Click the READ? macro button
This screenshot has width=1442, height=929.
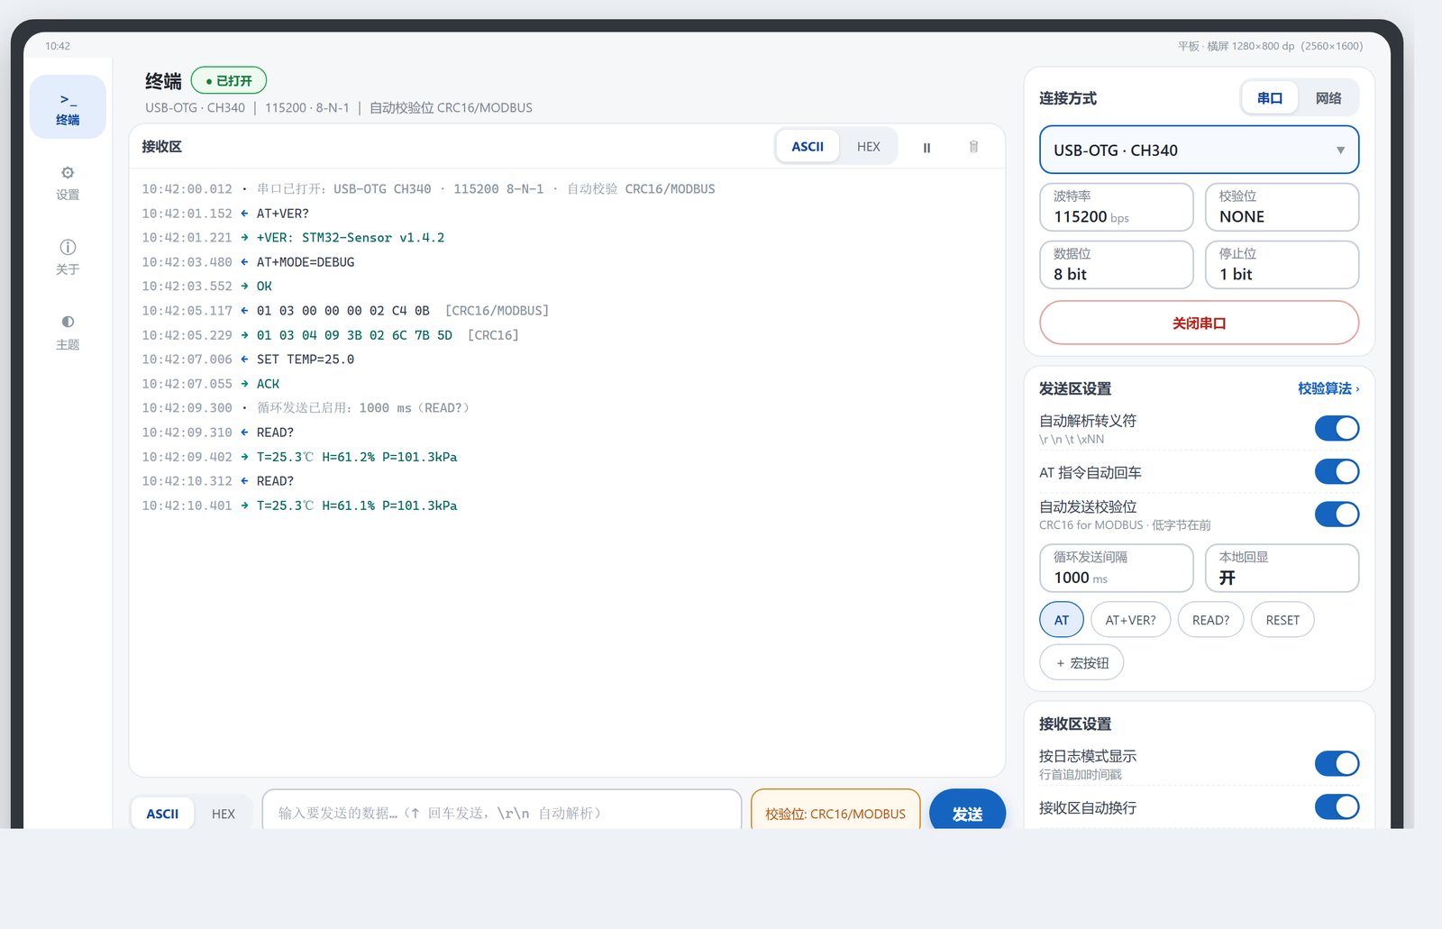1210,620
